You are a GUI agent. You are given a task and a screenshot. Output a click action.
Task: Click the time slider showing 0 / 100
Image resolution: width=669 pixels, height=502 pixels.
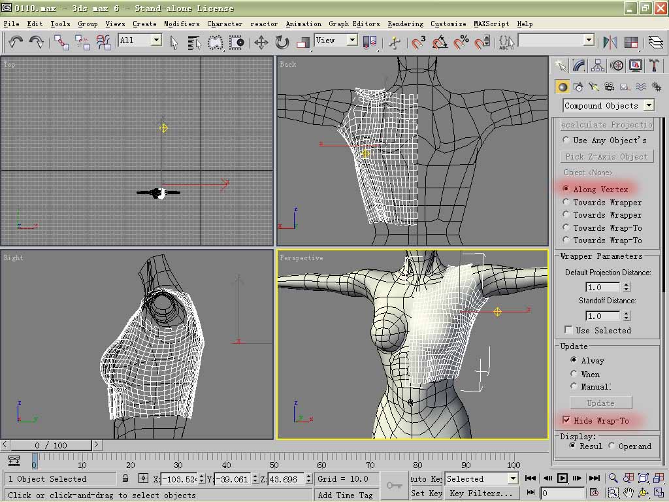coord(51,445)
